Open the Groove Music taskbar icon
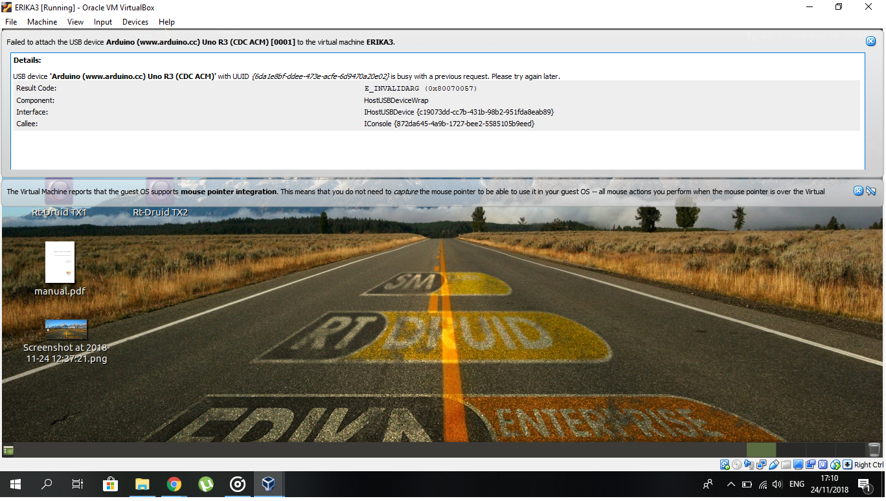Viewport: 886px width, 501px height. pos(237,484)
